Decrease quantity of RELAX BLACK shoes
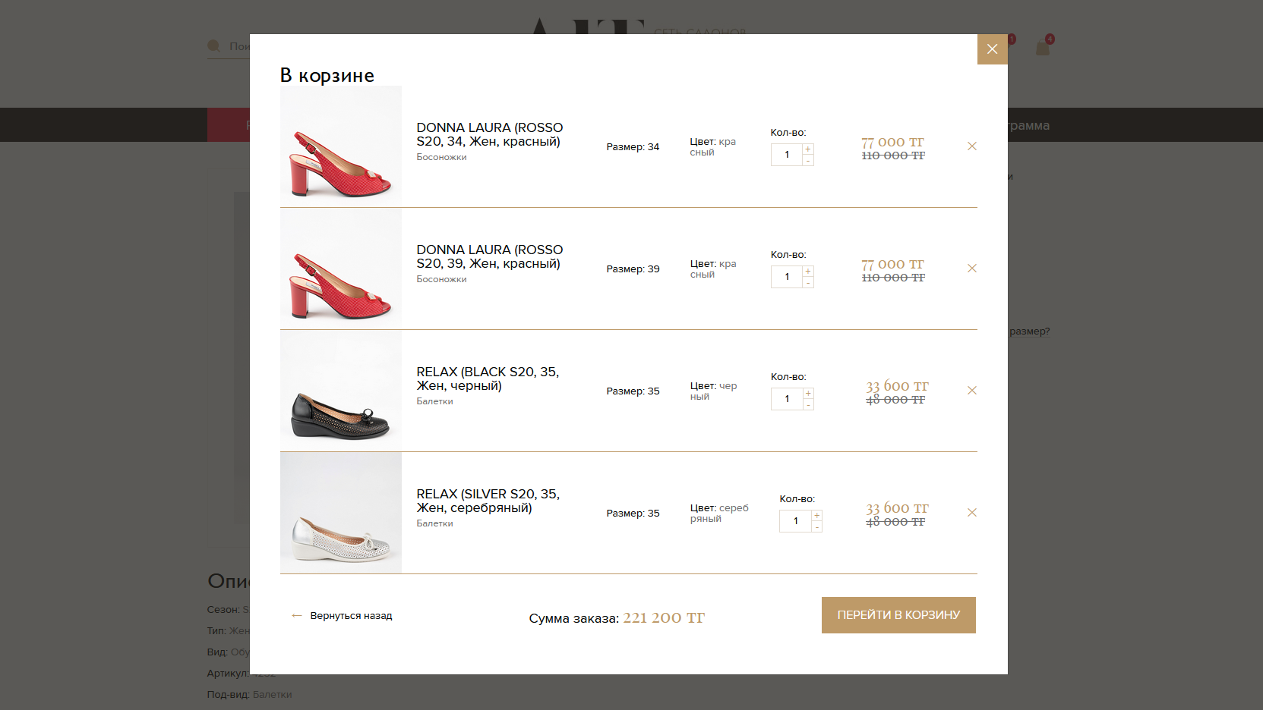The width and height of the screenshot is (1263, 710). point(808,404)
